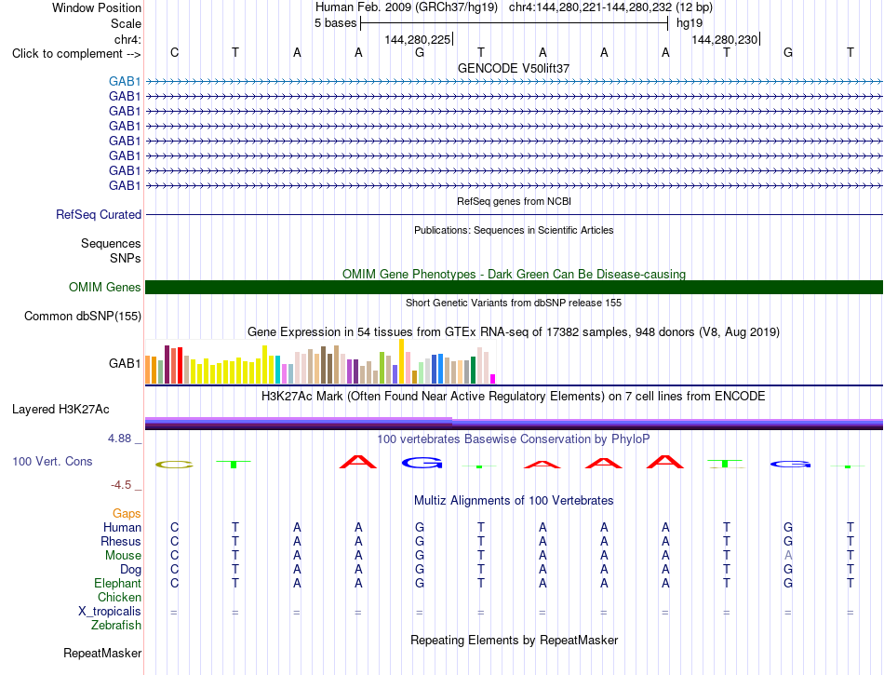Open GENCODE V50lift37 track title
Image resolution: width=884 pixels, height=675 pixels.
click(x=514, y=68)
